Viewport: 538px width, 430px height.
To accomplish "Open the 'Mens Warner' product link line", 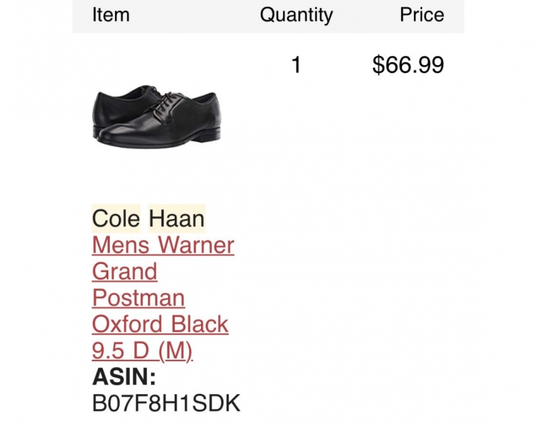I will point(163,245).
